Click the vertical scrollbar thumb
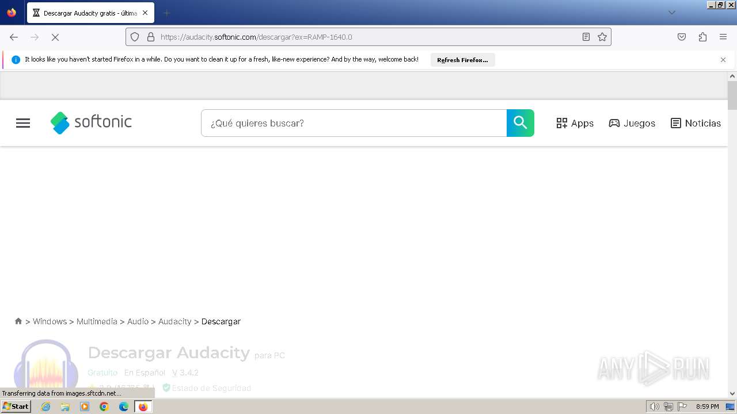Screen dimensions: 737x414 click(732, 95)
